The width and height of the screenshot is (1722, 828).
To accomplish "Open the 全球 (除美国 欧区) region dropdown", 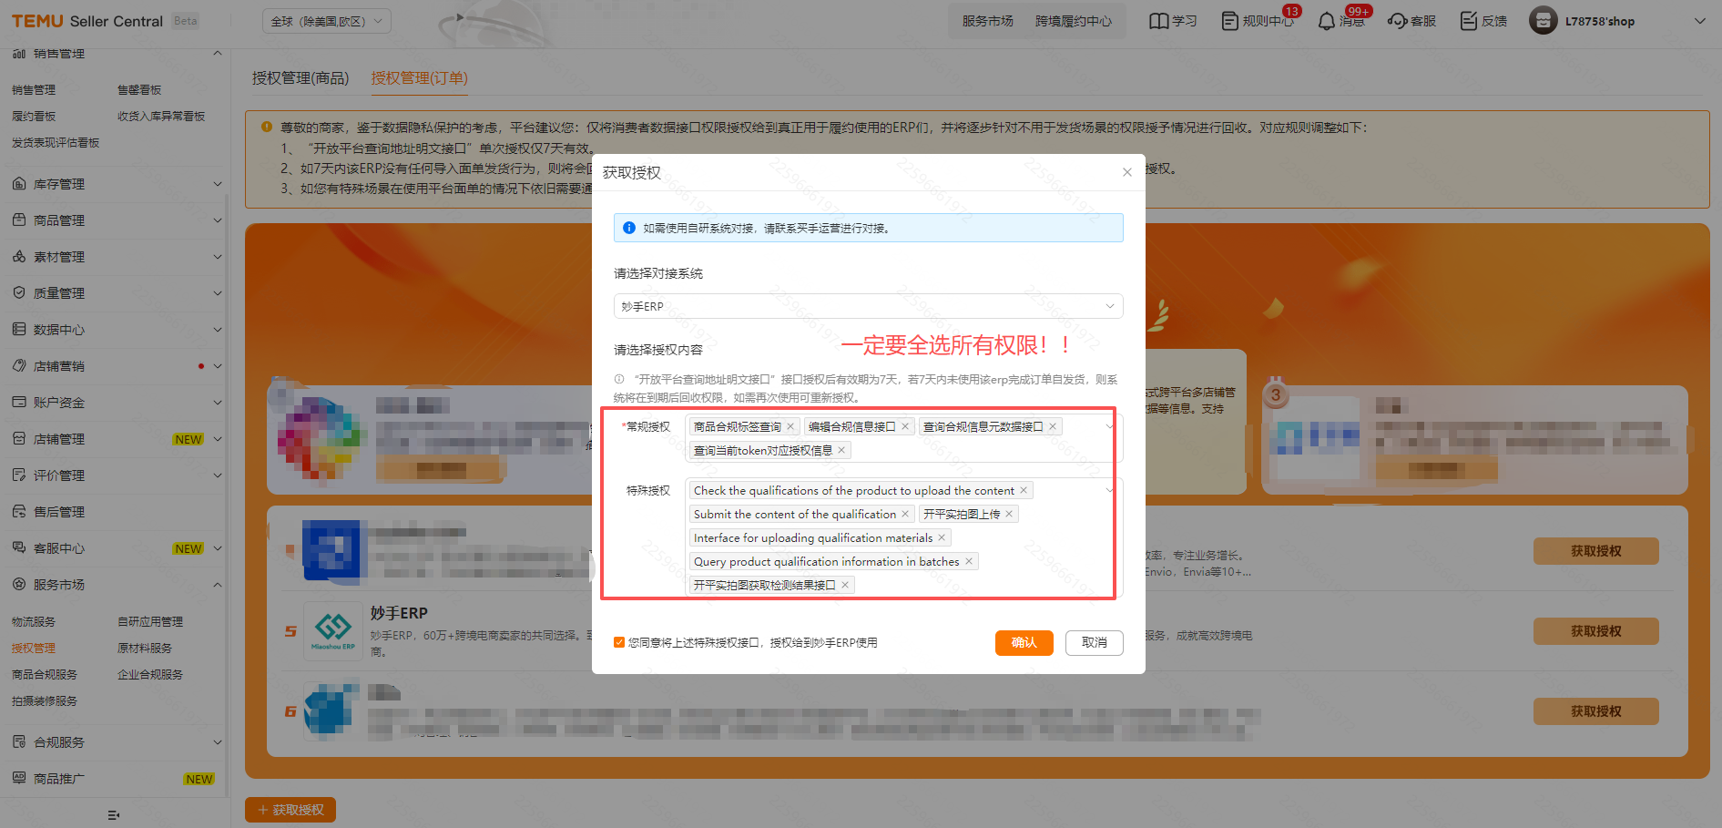I will [327, 21].
